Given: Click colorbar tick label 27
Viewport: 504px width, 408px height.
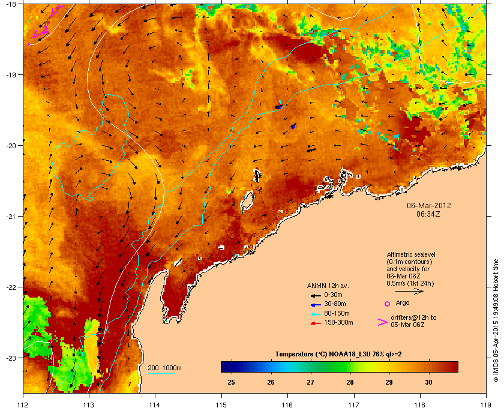Looking at the screenshot, I should [x=311, y=382].
